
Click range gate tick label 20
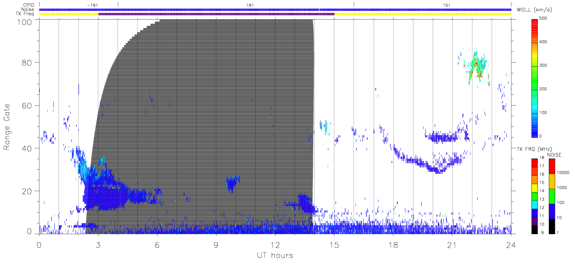click(x=26, y=192)
